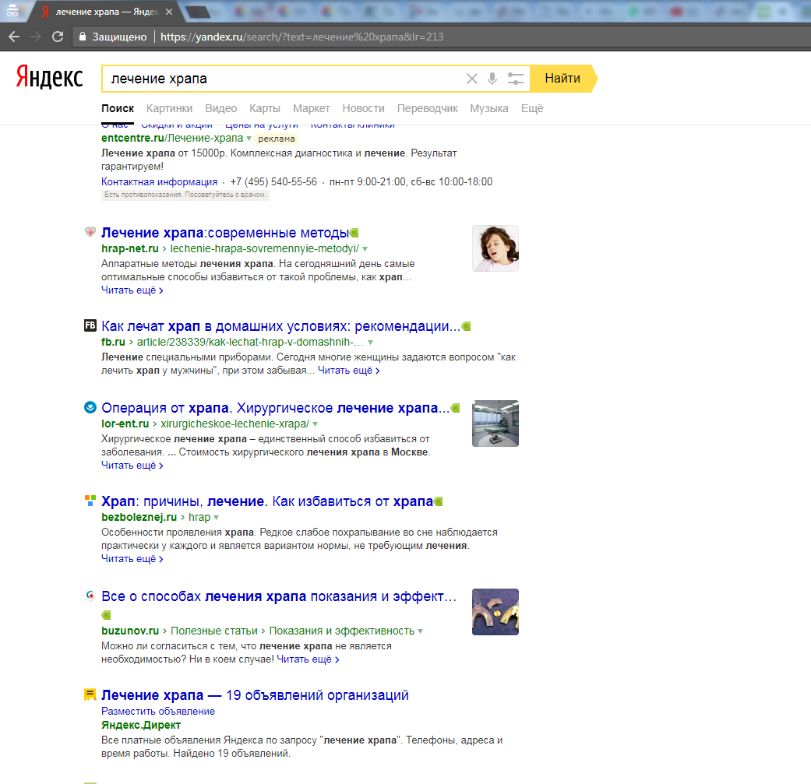Click the bezboleznej.ru colored squares favicon
Screen dimensions: 811x784
click(90, 501)
